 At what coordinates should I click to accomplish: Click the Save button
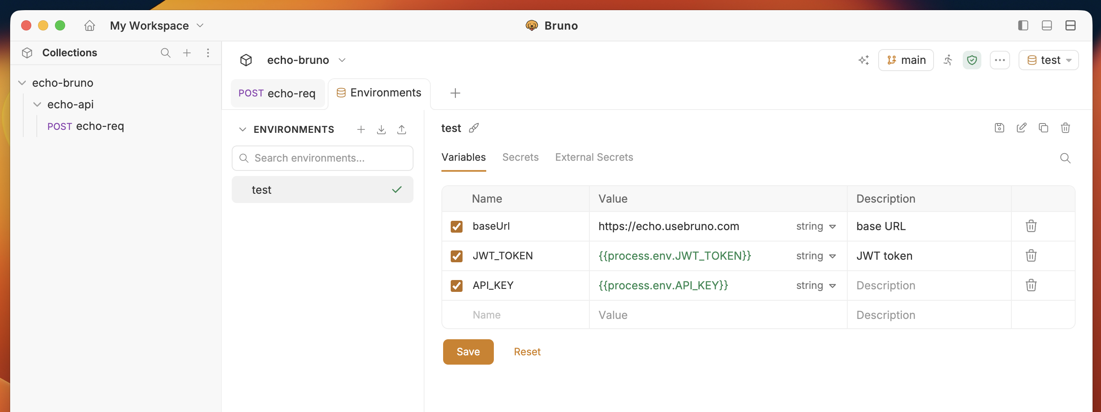(x=468, y=352)
